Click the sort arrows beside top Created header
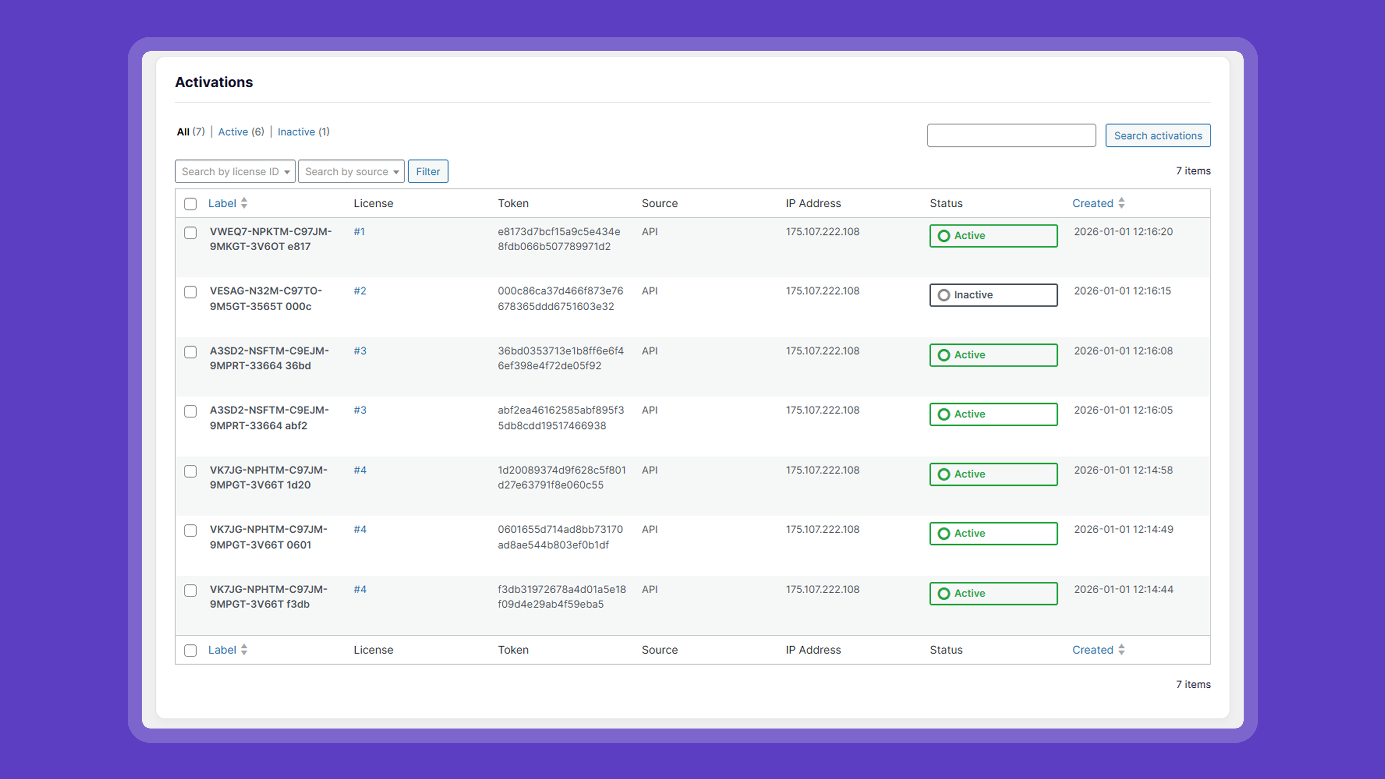 [1121, 203]
